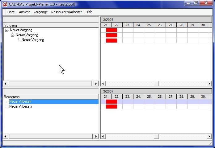Click left arrow of upper Gantt scrollbar
This screenshot has width=215, height=148.
103,84
